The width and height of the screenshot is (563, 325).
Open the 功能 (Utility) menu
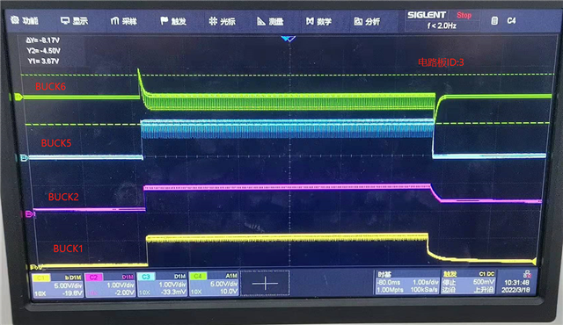(x=25, y=20)
